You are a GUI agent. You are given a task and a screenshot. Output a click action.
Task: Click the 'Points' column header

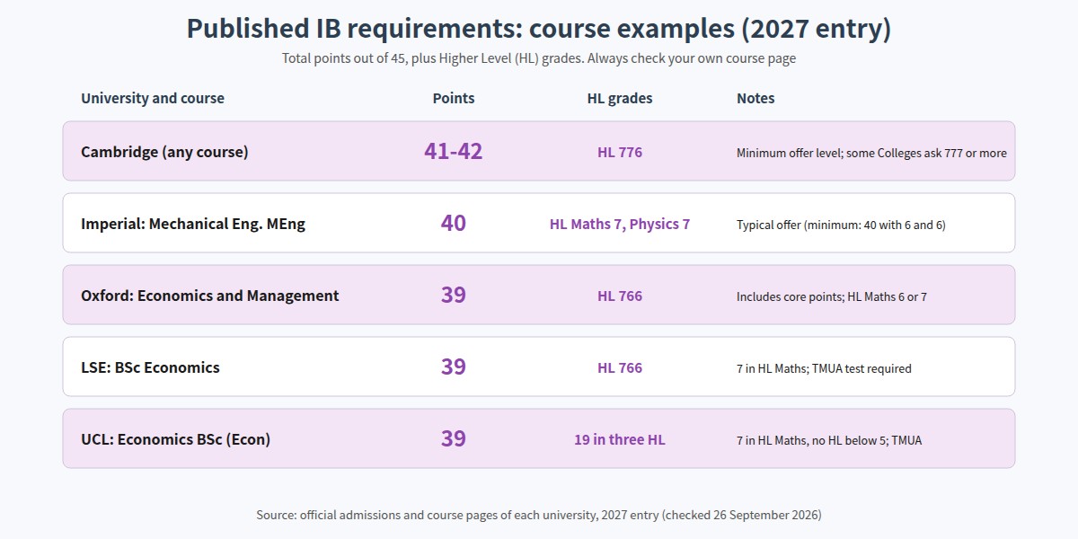point(454,98)
